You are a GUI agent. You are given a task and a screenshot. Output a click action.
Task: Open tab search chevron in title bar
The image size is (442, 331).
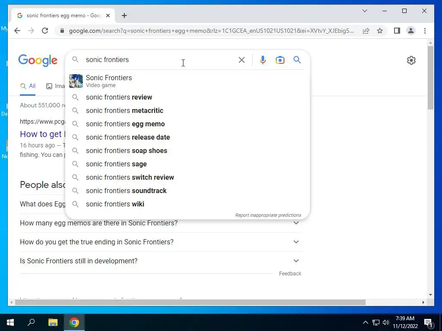coord(364,11)
